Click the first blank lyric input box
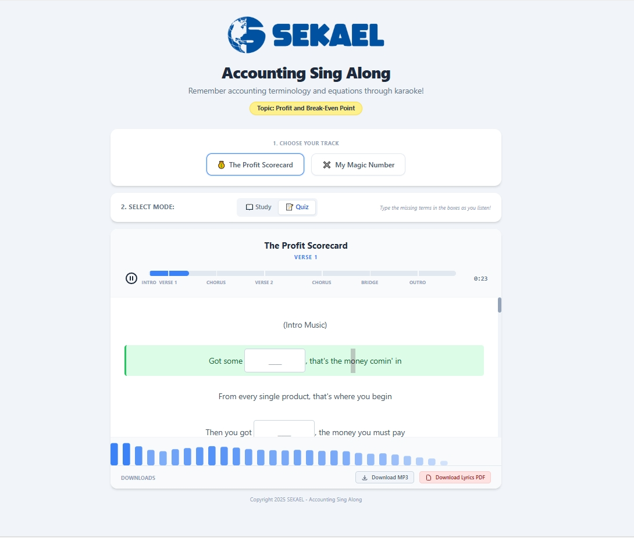 pos(275,361)
